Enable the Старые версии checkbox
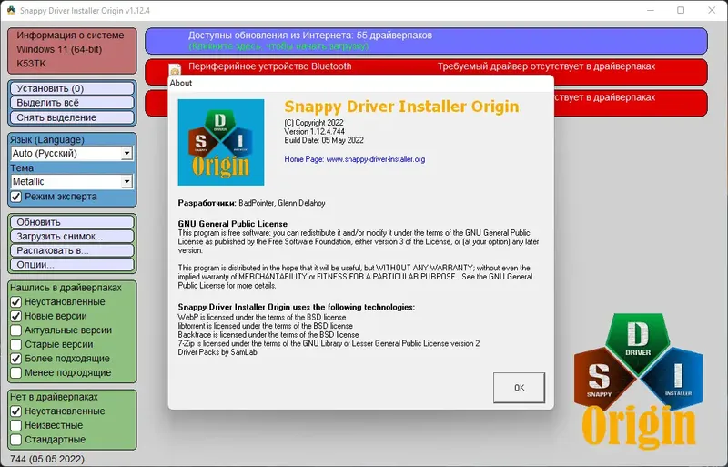The height and width of the screenshot is (467, 728). [x=15, y=344]
